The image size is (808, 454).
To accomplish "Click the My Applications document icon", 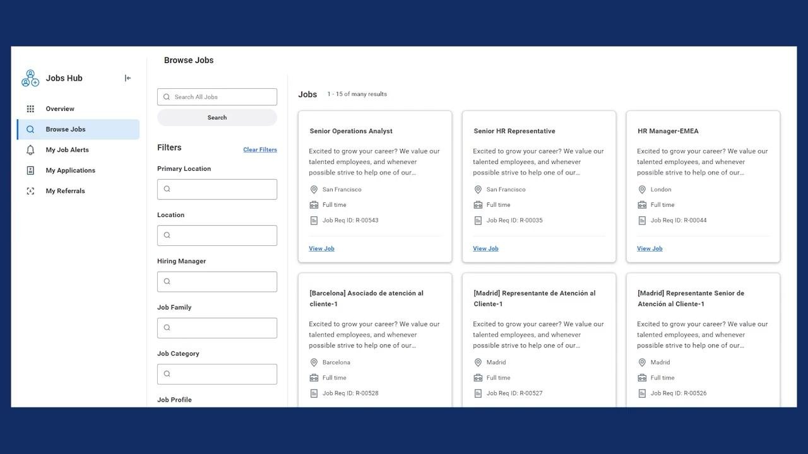I will click(x=30, y=170).
